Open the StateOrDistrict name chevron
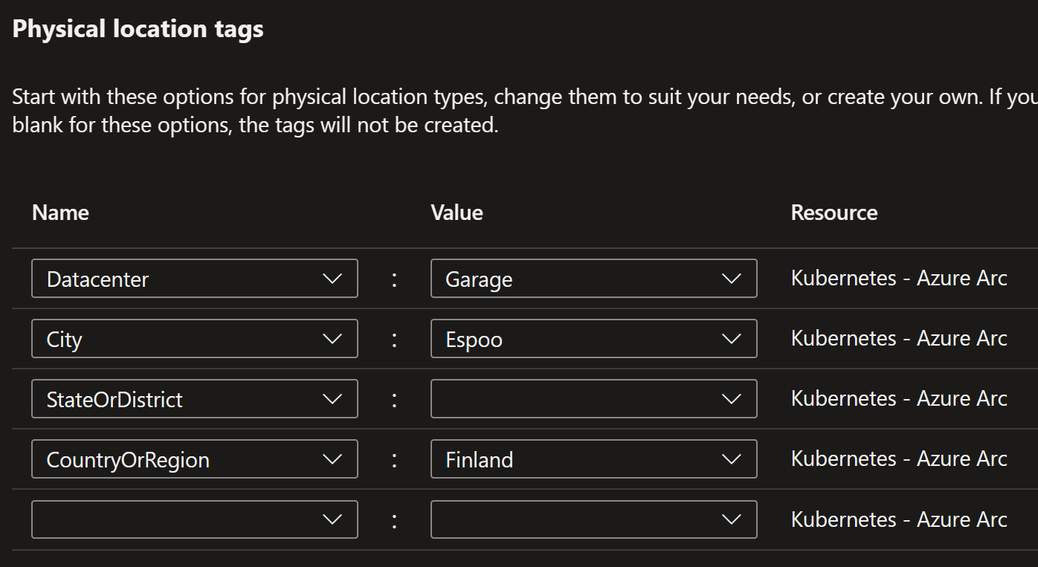This screenshot has height=567, width=1038. (332, 399)
